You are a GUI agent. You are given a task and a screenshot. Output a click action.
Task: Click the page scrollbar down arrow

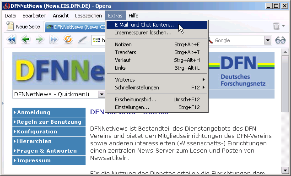[285, 170]
